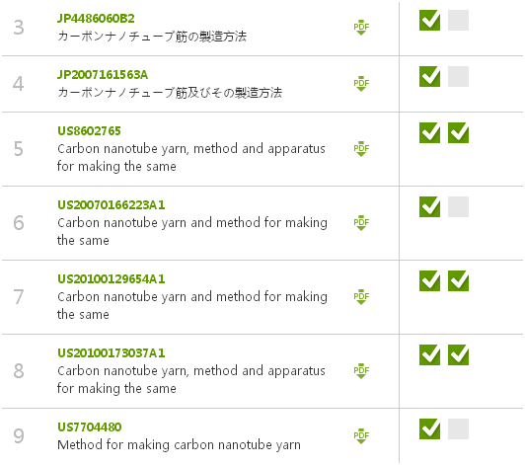This screenshot has height=465, width=525.
Task: Open patent link US8602765
Action: [x=89, y=131]
